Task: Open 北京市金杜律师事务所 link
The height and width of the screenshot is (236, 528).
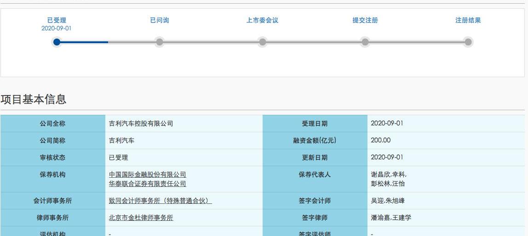Action: (x=141, y=218)
